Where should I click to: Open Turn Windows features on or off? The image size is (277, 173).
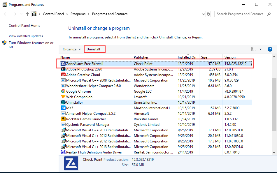coord(31,45)
